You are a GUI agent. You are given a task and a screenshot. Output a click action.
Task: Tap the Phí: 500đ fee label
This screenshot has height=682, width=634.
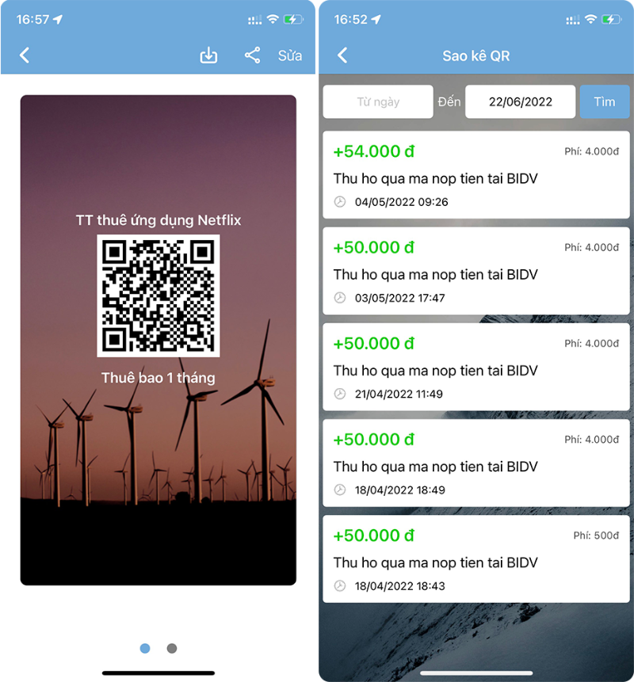(596, 535)
